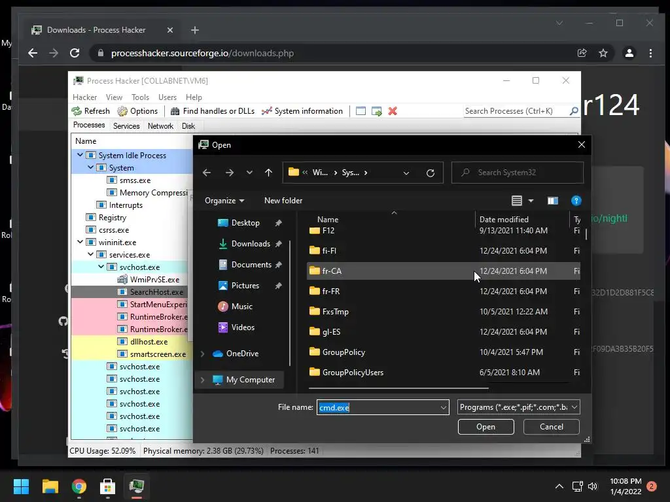
Task: Open the Help menu in Process Hacker
Action: [x=194, y=97]
